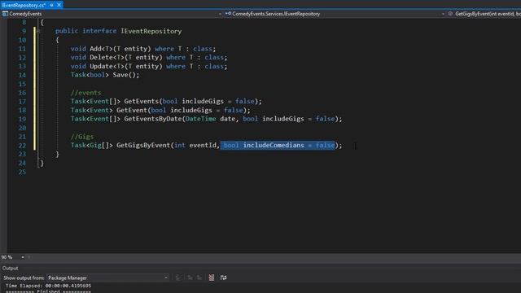Open the 90 % zoom level dropdown
Image resolution: width=521 pixels, height=293 pixels.
(x=23, y=257)
